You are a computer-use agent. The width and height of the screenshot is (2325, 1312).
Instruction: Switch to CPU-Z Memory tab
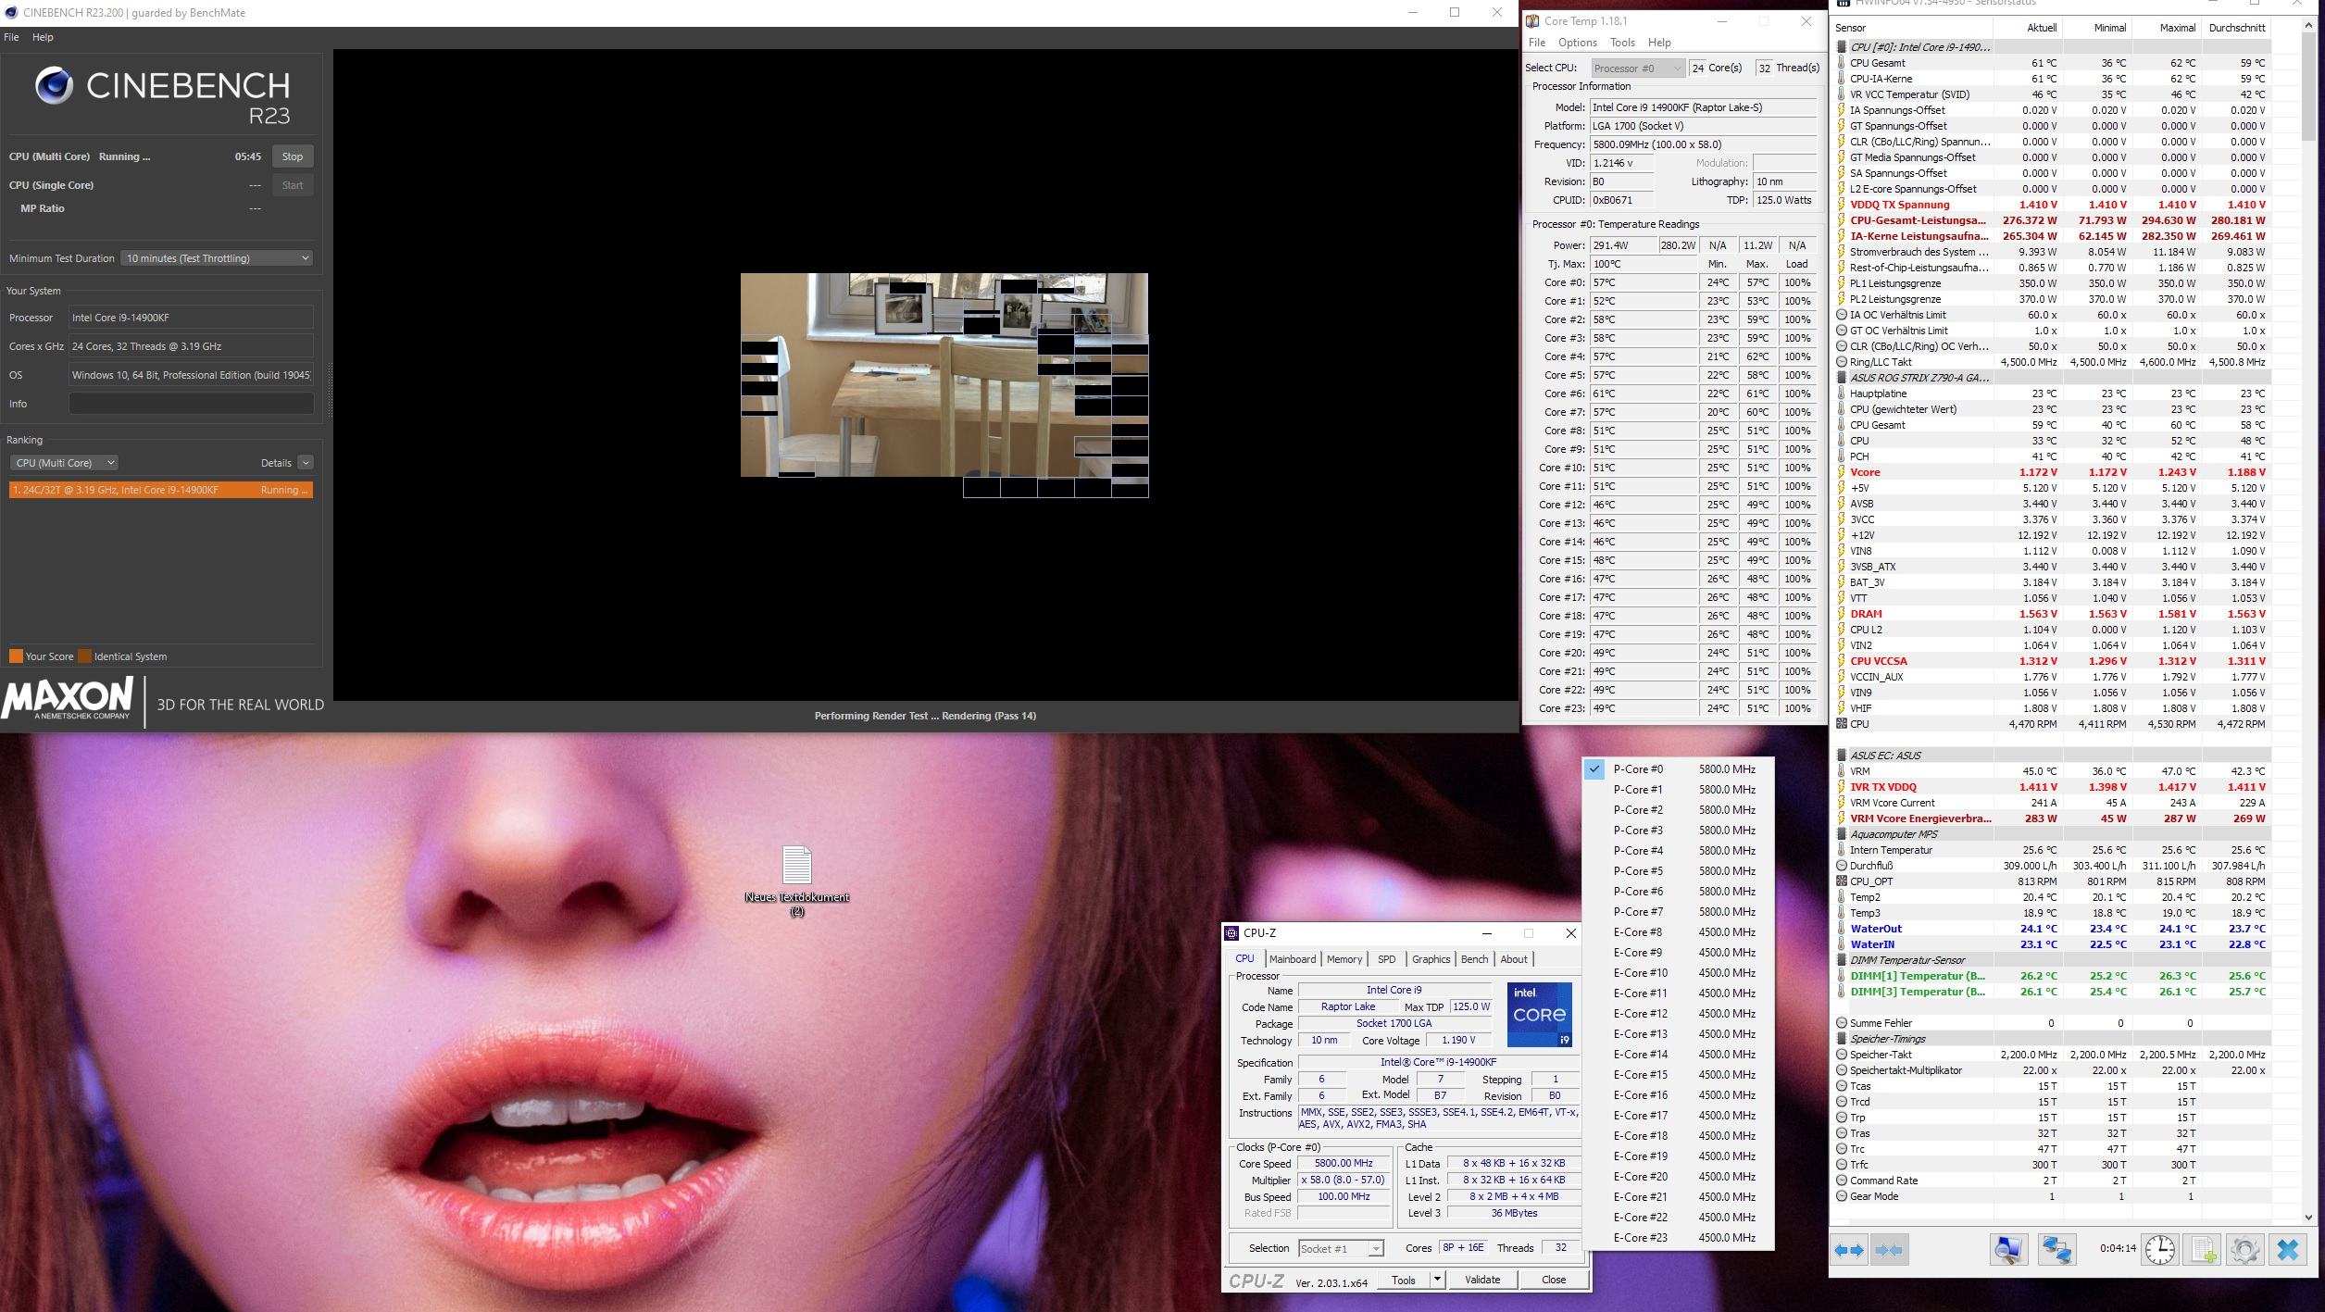[1344, 959]
